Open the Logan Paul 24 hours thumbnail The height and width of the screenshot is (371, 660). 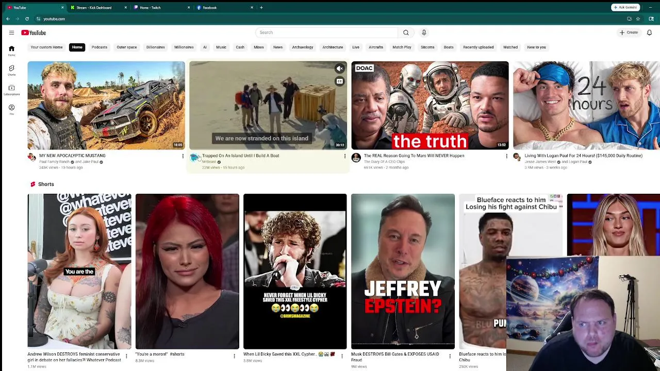pyautogui.click(x=586, y=105)
